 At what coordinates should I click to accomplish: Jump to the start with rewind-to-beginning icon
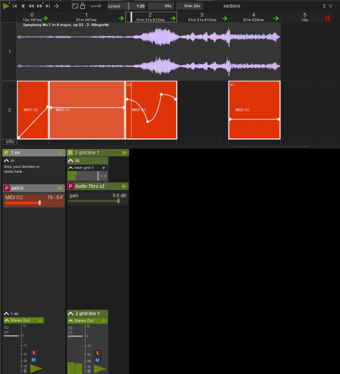[x=14, y=6]
